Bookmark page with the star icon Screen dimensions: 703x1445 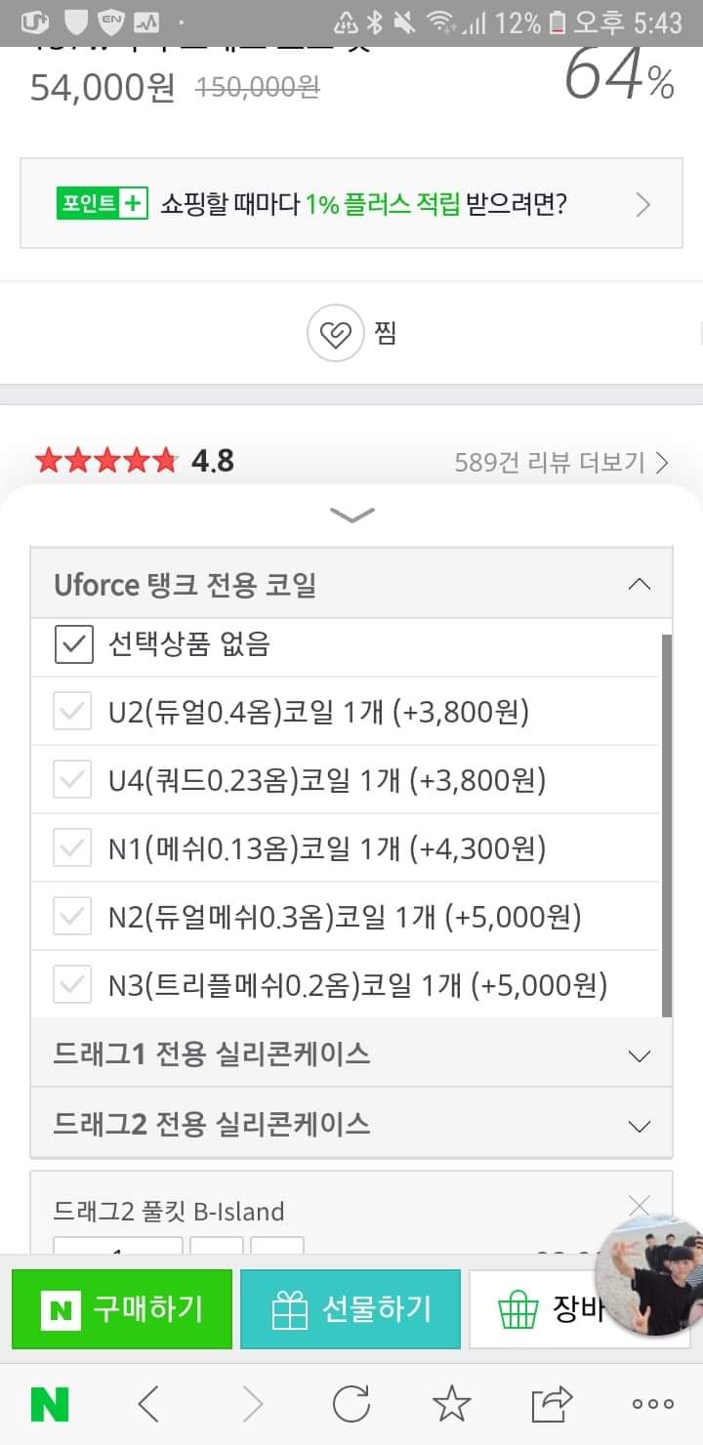pos(451,1404)
